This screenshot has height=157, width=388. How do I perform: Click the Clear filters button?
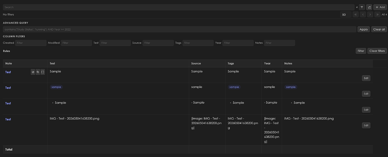pos(377,51)
